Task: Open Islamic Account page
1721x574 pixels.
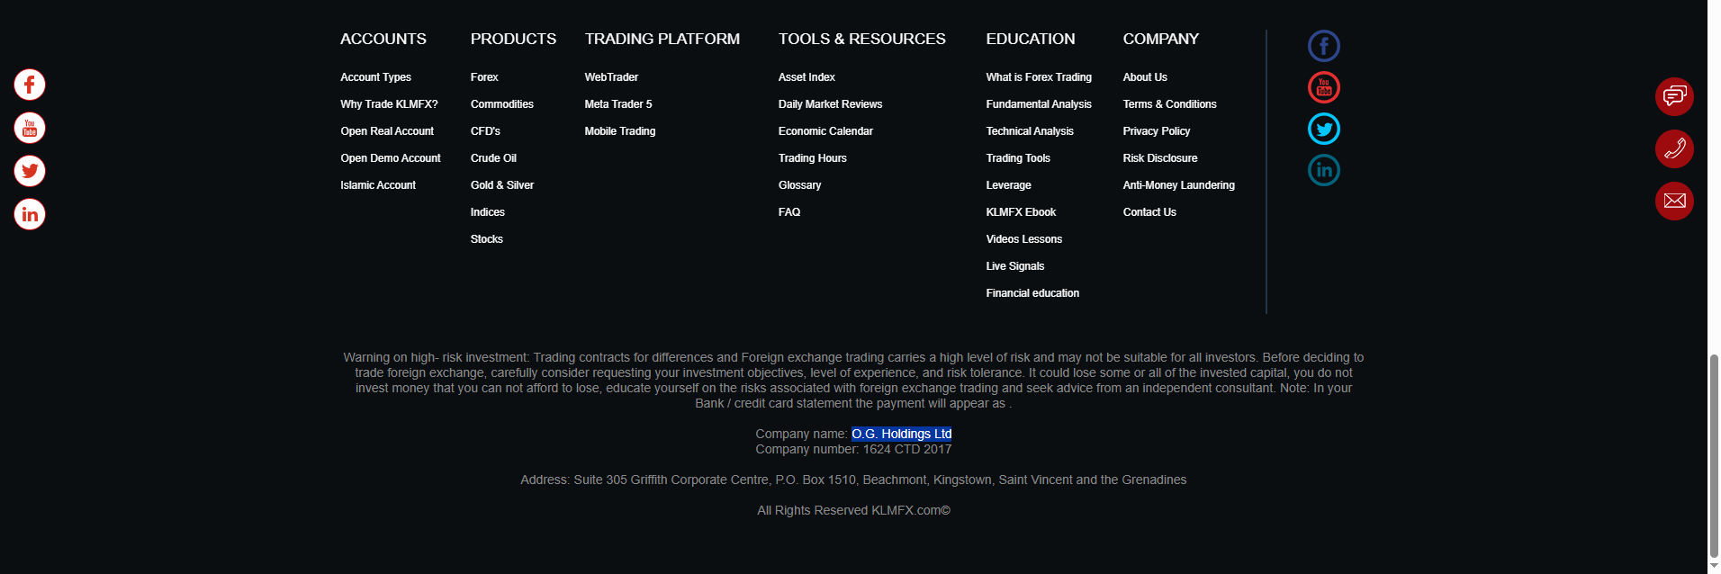Action: click(378, 185)
